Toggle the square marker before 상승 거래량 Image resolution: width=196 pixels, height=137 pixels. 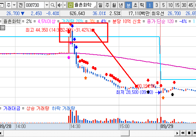coord(23,108)
